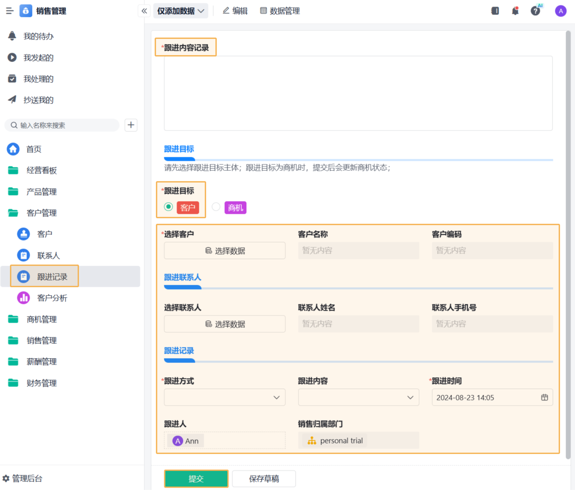The image size is (575, 490).
Task: Expand the 跟进方式 dropdown
Action: (x=224, y=397)
